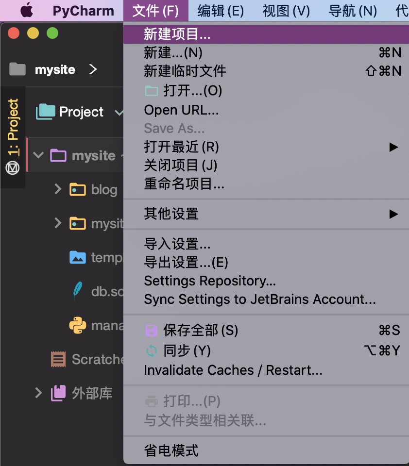
Task: Click the floppy disk save-all icon
Action: coord(152,331)
